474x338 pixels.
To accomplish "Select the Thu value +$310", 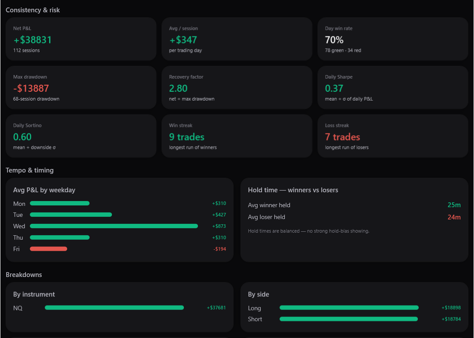I will pyautogui.click(x=219, y=237).
